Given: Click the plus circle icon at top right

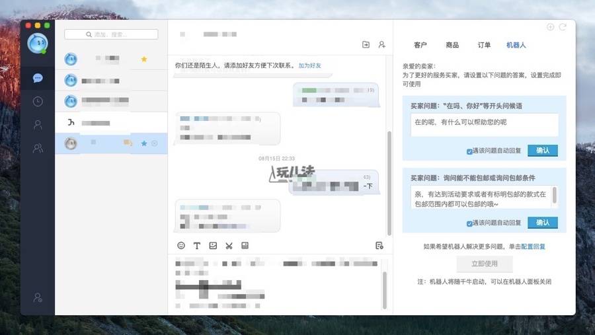Looking at the screenshot, I should pos(550,26).
